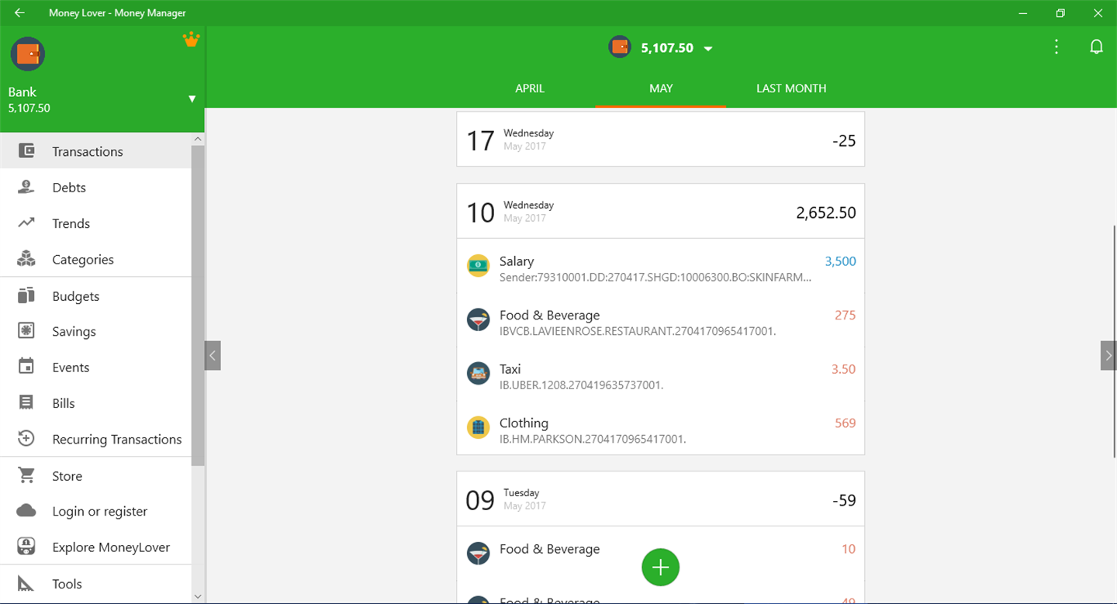Open the Salary 3,500 transaction
1117x604 pixels.
[x=660, y=268]
